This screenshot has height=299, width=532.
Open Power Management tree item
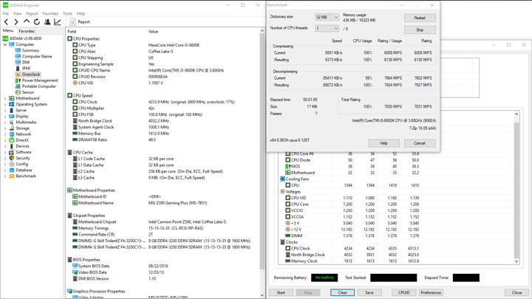point(40,80)
